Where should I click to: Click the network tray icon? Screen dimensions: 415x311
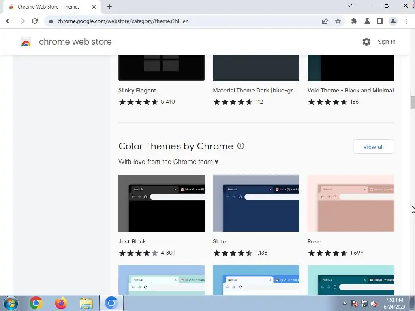[x=364, y=303]
